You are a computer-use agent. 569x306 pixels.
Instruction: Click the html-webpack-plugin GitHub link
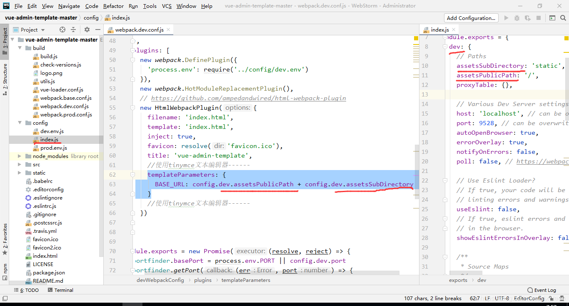pyautogui.click(x=249, y=98)
